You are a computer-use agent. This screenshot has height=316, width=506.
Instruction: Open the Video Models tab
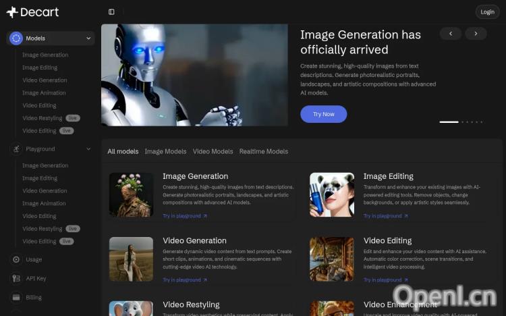tap(213, 152)
